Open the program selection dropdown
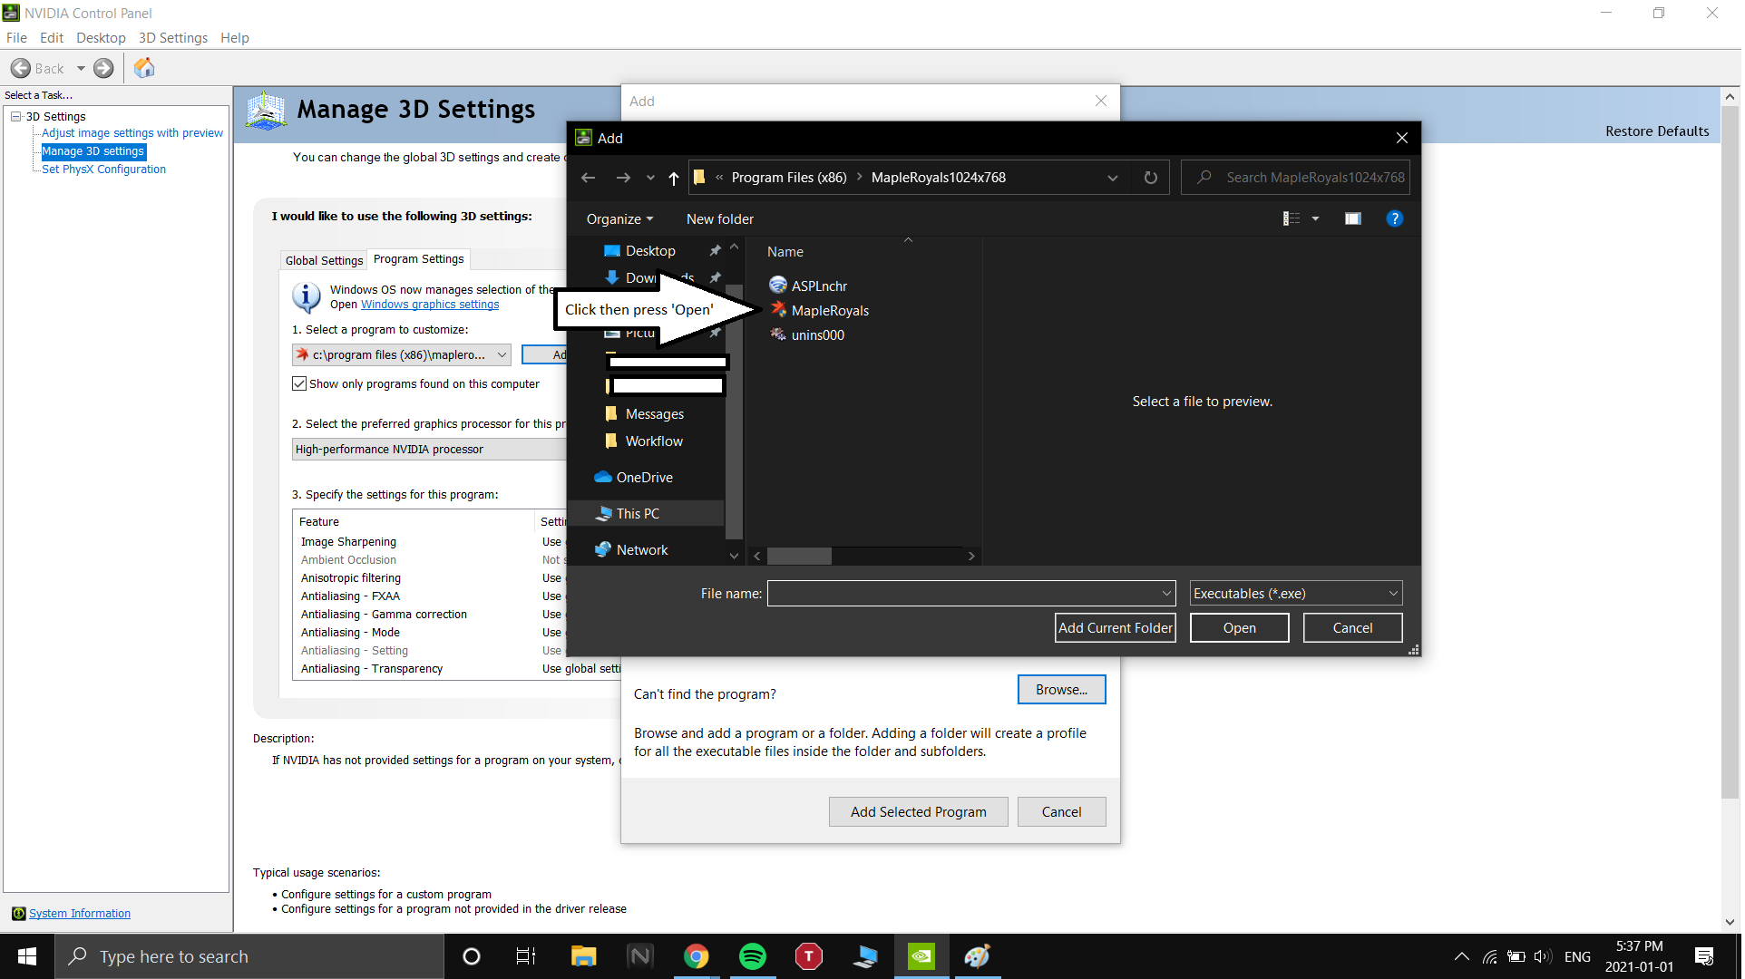The width and height of the screenshot is (1745, 979). coord(402,355)
